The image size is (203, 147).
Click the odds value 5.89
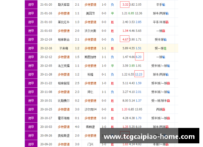(125, 48)
